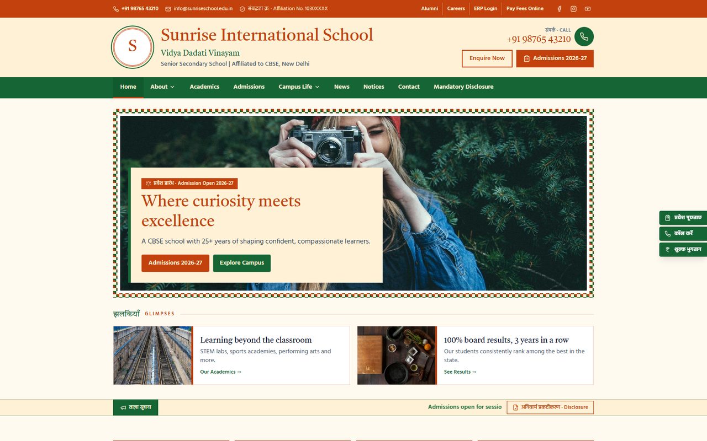Viewport: 707px width, 441px height.
Task: Click the green round phone call icon
Action: click(584, 36)
